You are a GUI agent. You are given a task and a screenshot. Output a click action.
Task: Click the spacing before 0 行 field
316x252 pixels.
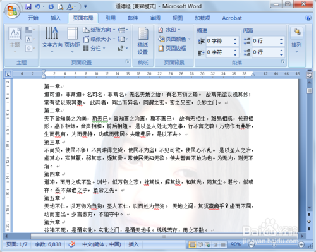pyautogui.click(x=268, y=41)
